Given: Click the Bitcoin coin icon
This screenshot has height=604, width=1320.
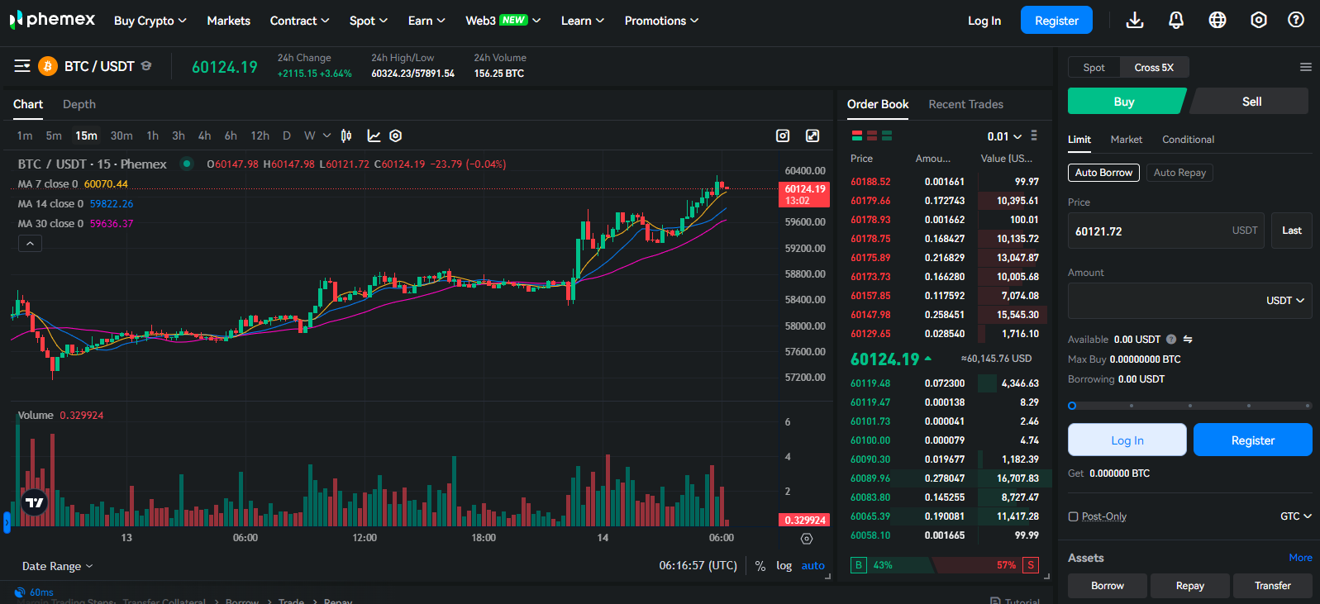Looking at the screenshot, I should point(47,66).
